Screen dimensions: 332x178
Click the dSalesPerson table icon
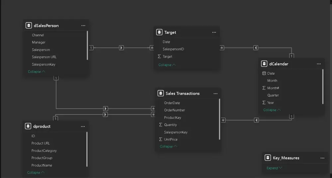[x=29, y=26]
